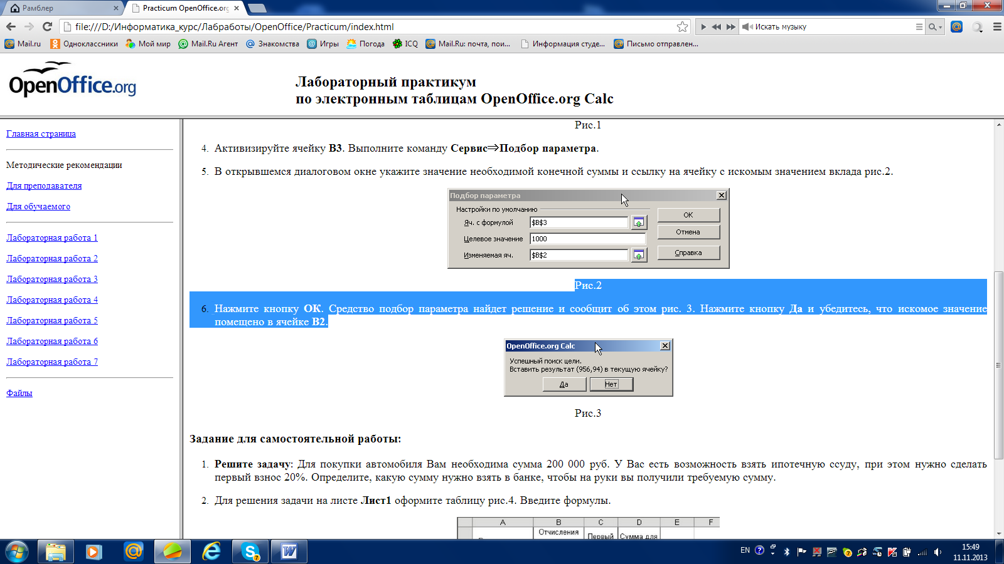Open the music playlist list icon
1004x564 pixels.
[919, 27]
